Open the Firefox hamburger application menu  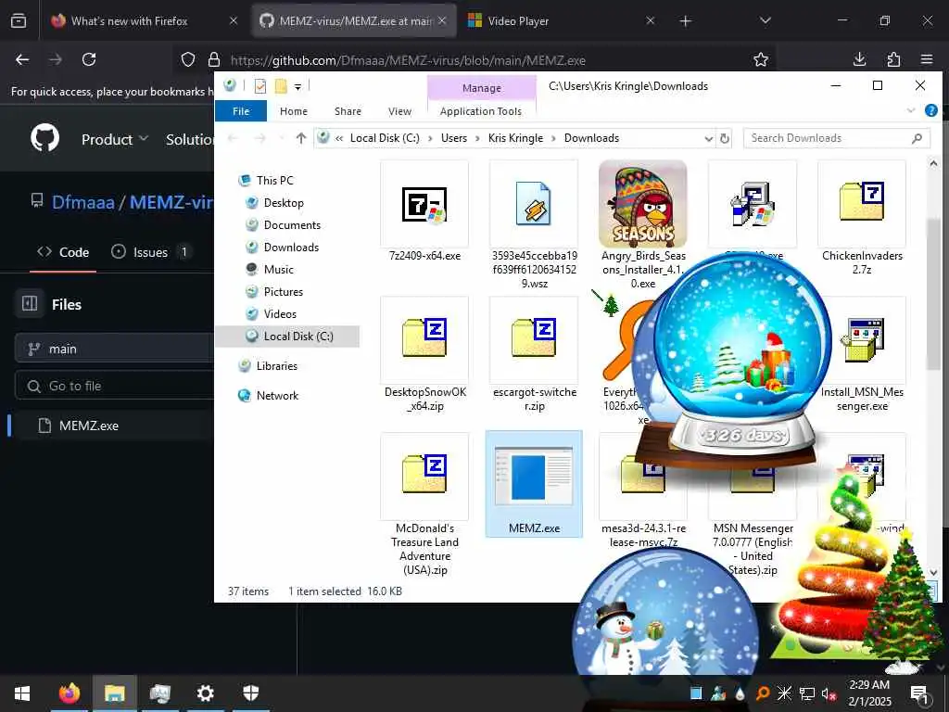pos(927,59)
